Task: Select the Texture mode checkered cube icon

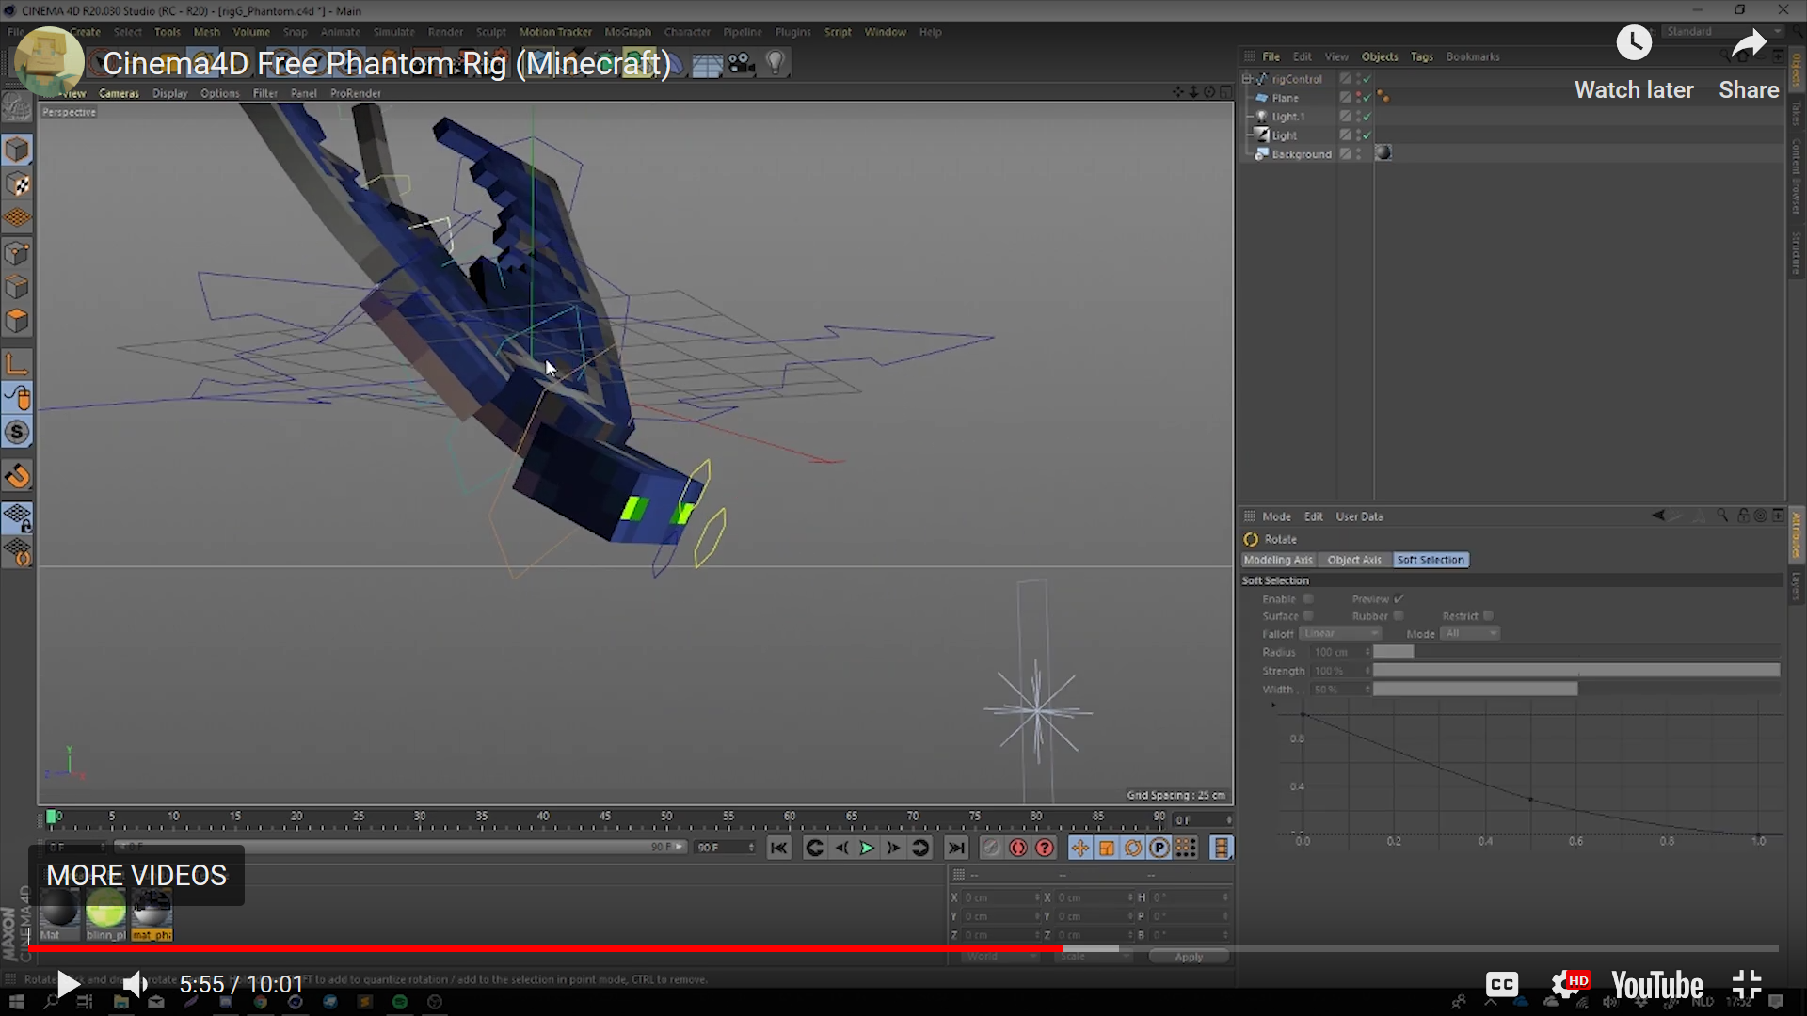Action: pyautogui.click(x=17, y=184)
